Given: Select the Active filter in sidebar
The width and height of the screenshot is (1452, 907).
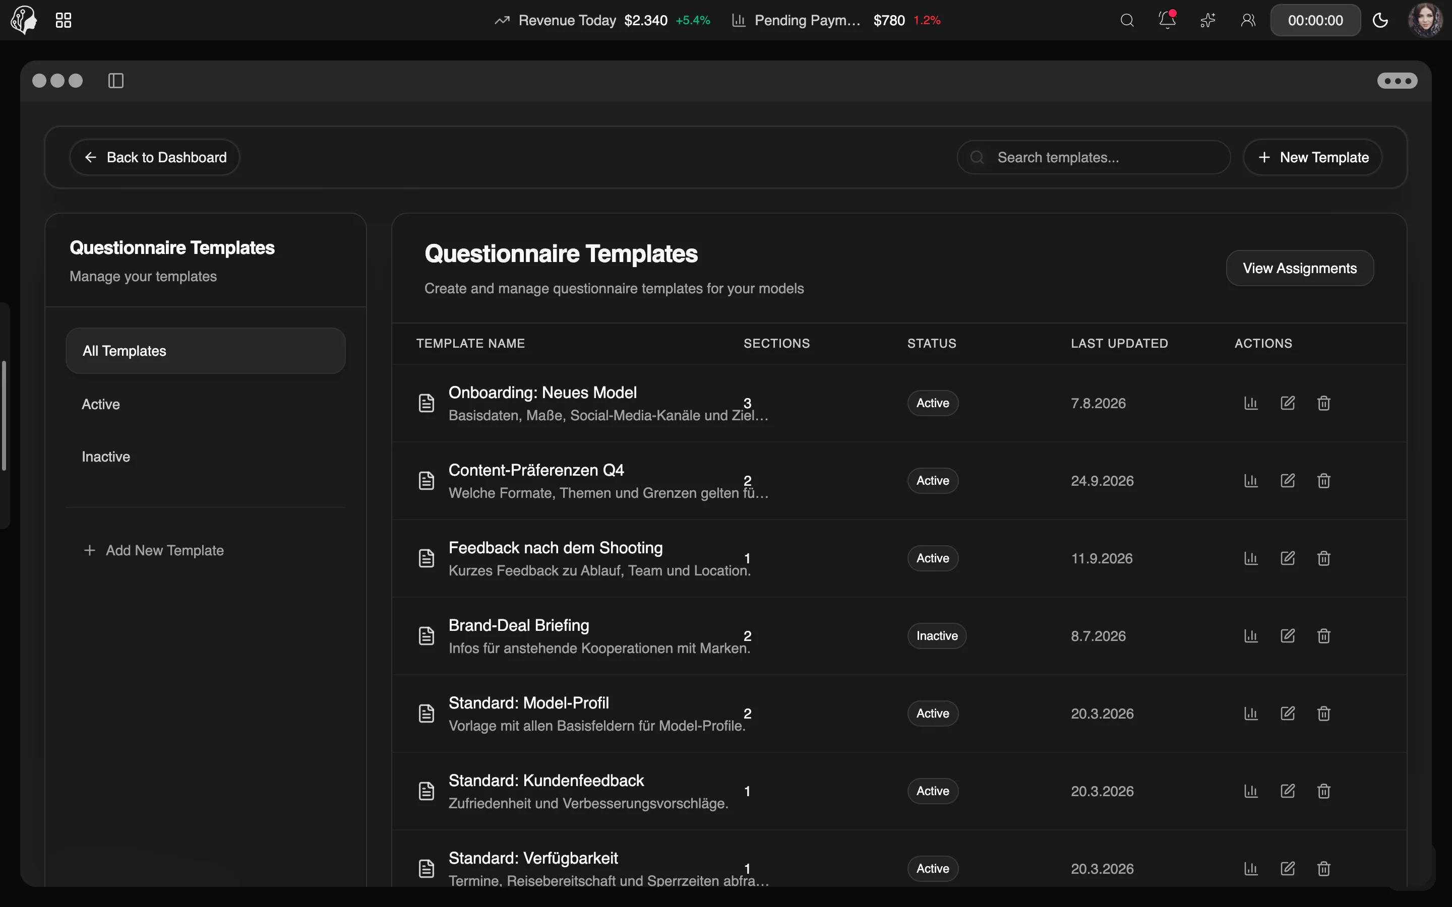Looking at the screenshot, I should pyautogui.click(x=206, y=404).
